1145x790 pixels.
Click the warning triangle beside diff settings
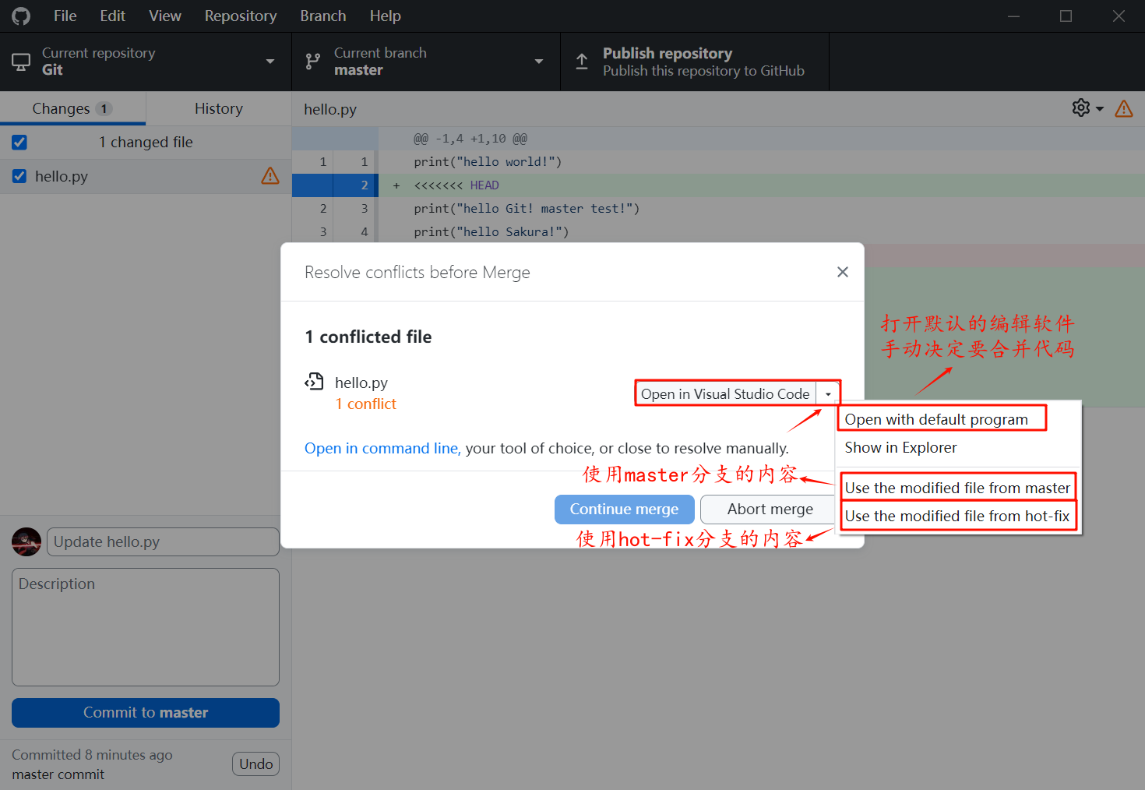click(1124, 108)
